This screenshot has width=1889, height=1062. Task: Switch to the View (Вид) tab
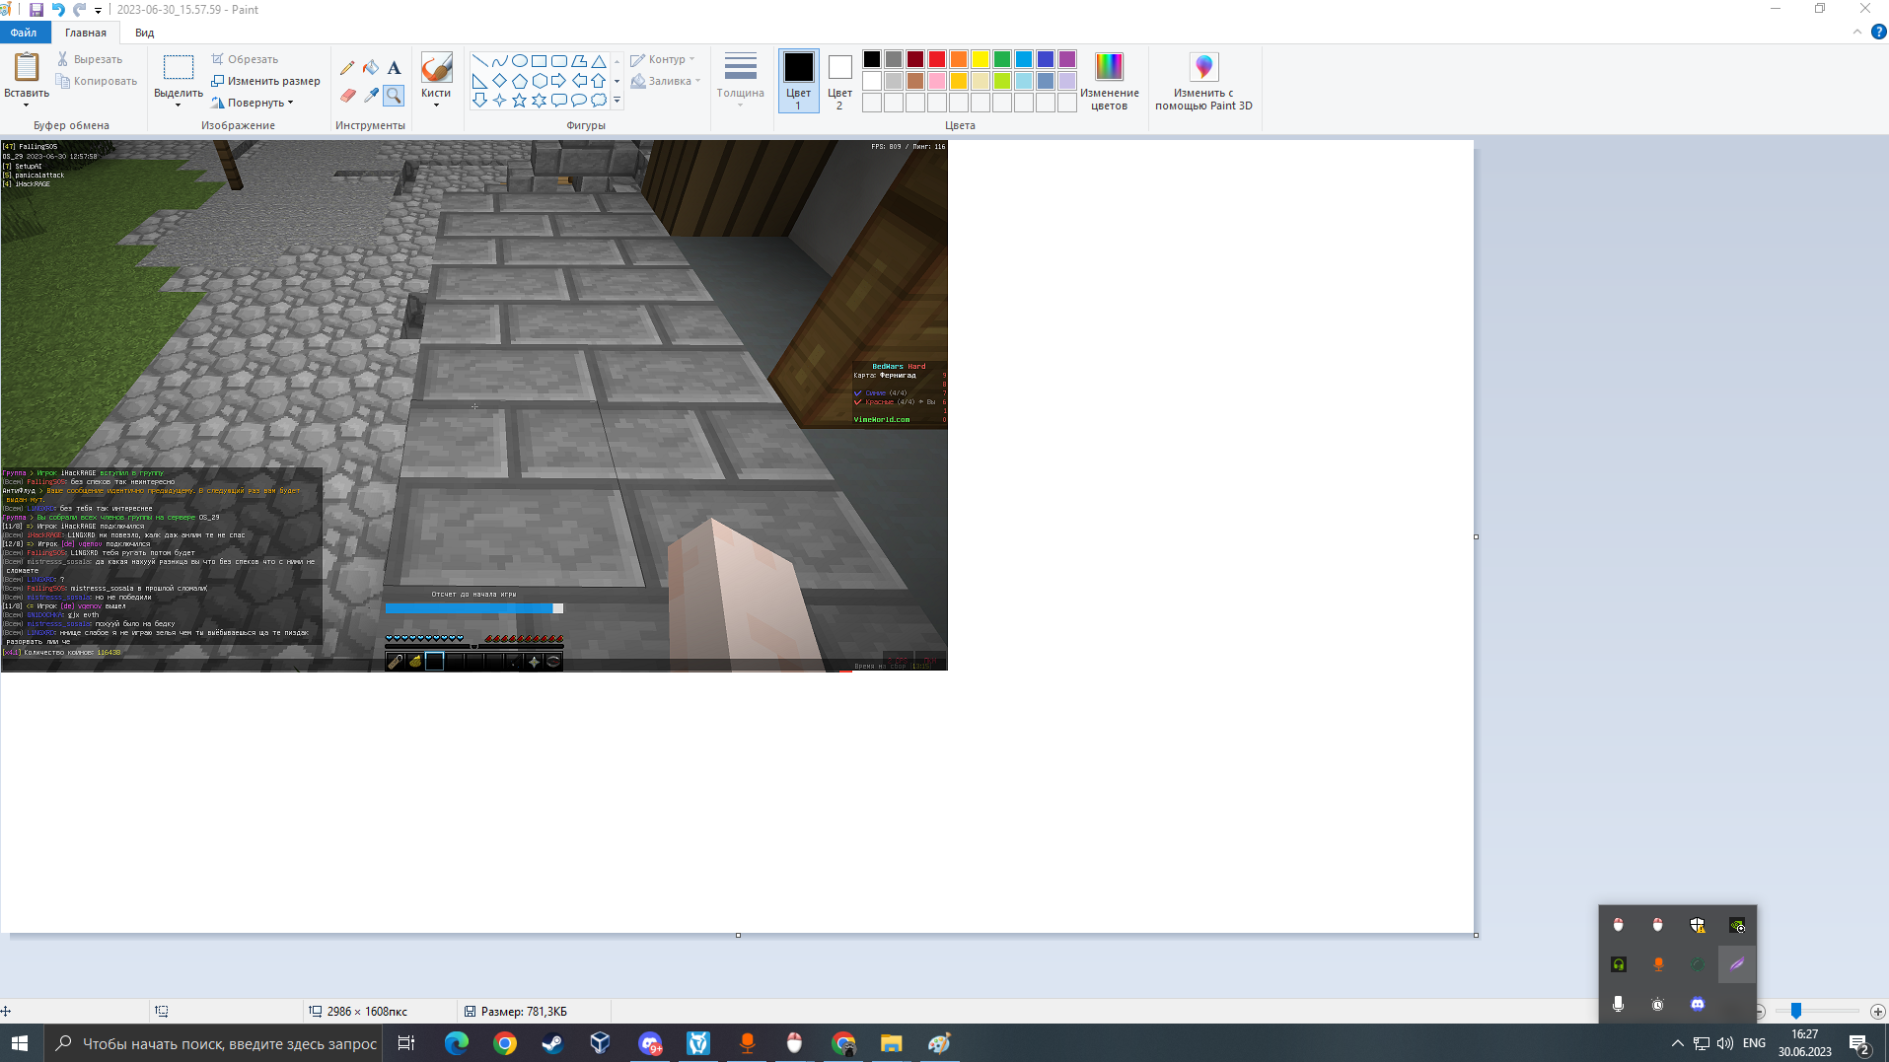tap(144, 33)
